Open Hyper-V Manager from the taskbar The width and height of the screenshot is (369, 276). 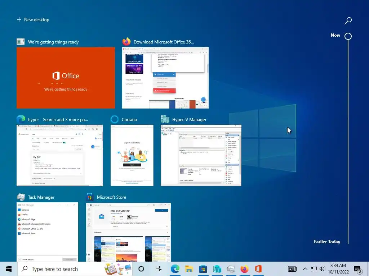217,269
